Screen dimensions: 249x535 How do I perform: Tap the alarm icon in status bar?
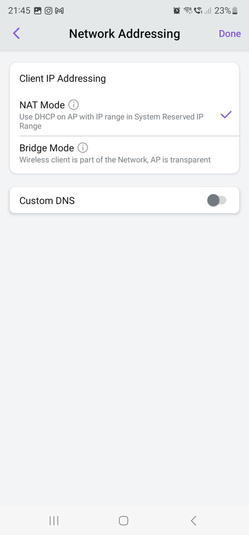(176, 11)
